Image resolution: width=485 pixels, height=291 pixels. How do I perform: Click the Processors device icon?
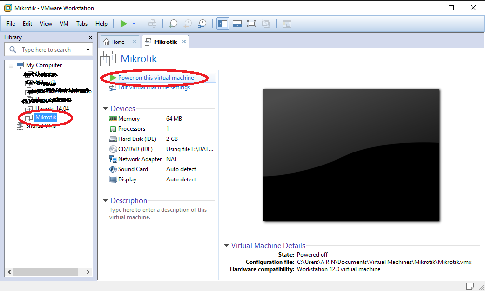pos(113,129)
